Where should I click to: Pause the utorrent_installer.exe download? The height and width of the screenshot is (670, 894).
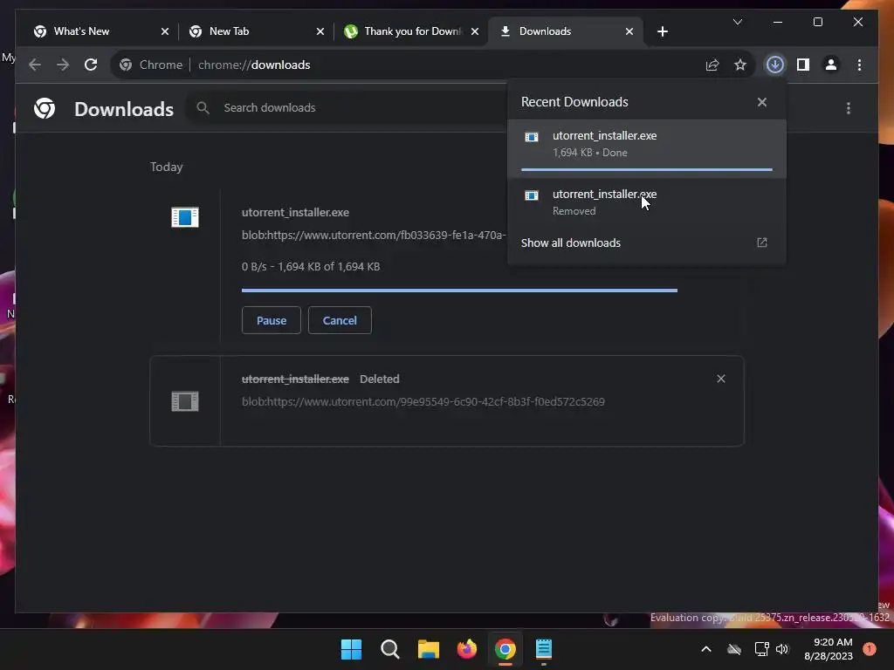(272, 320)
